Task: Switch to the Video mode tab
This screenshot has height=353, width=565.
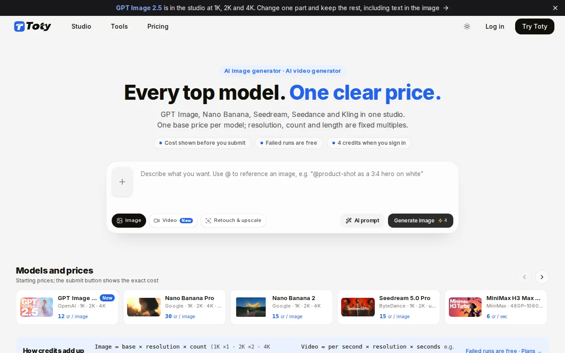Action: pos(173,221)
